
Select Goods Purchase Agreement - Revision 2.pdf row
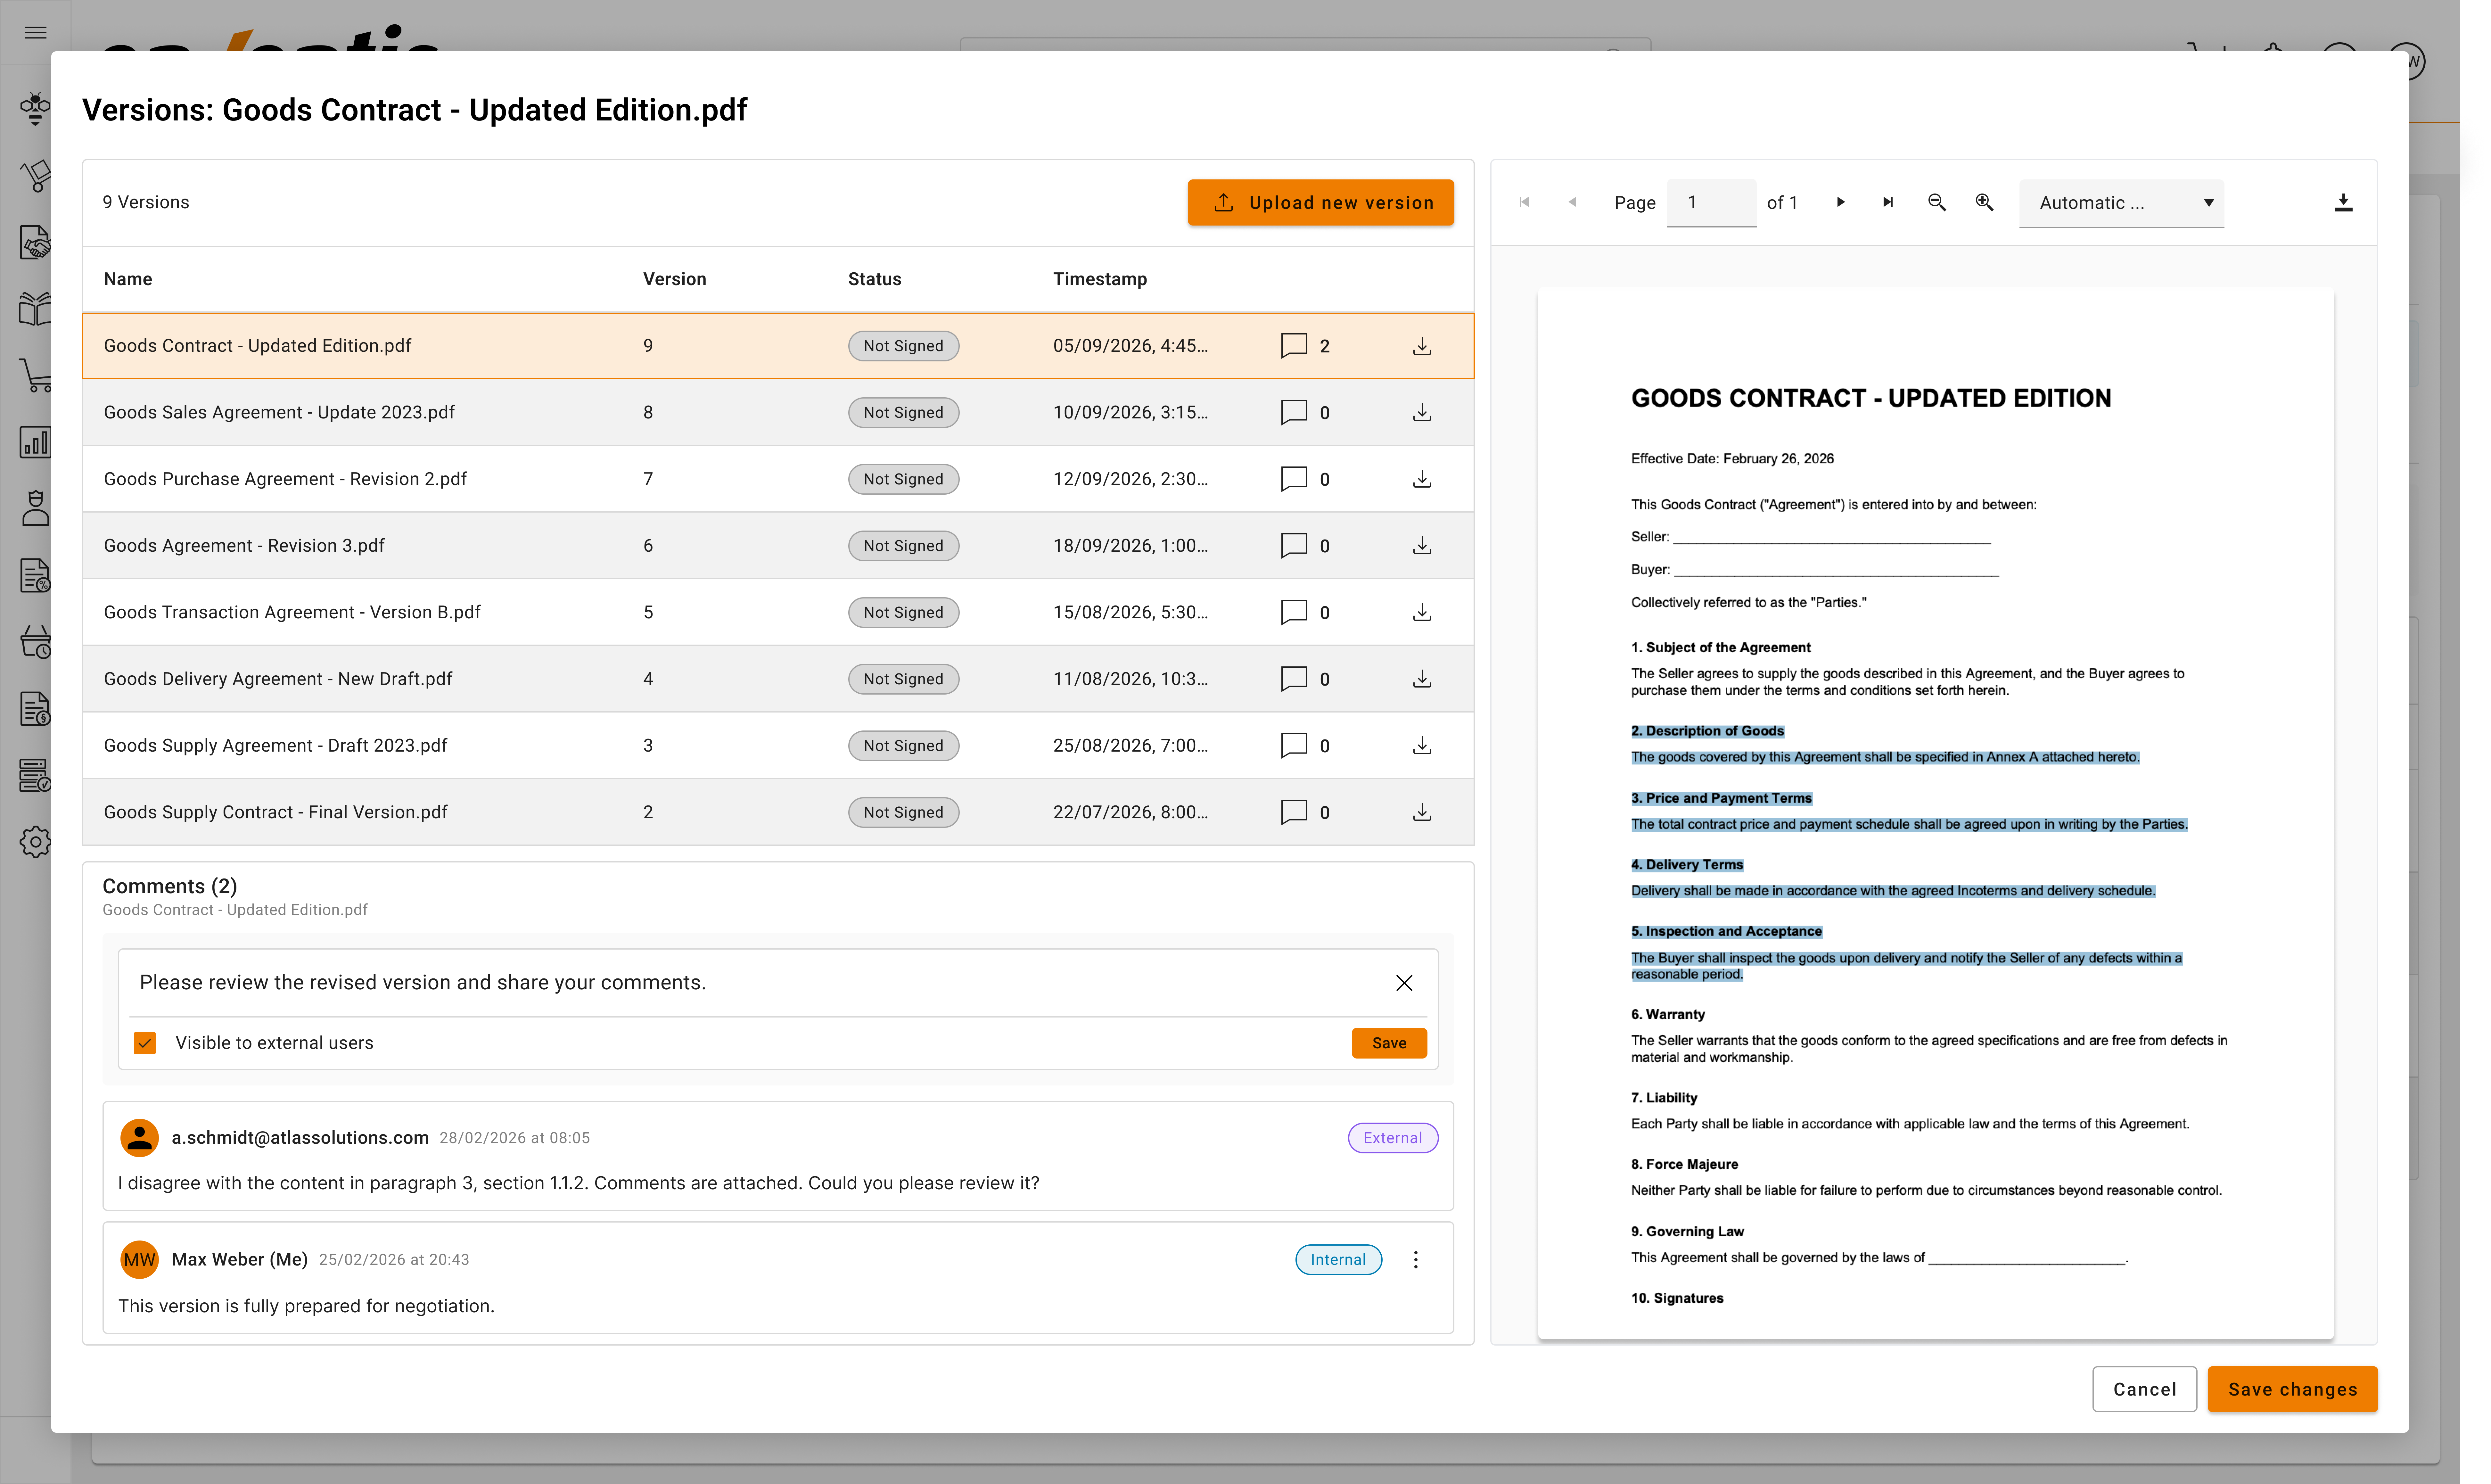click(778, 479)
